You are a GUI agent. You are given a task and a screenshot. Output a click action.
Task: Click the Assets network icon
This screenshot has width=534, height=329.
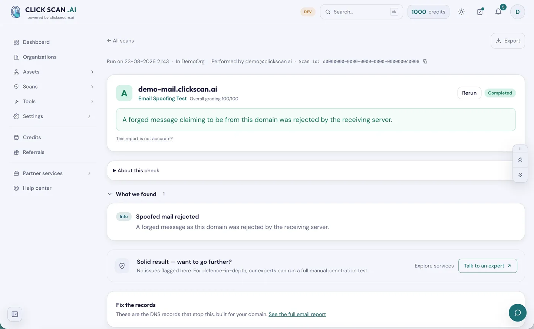point(16,72)
